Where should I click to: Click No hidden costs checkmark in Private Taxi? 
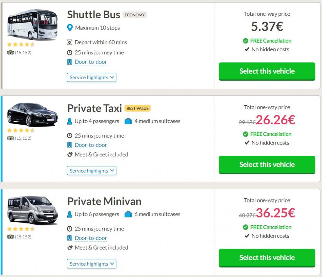point(247,143)
